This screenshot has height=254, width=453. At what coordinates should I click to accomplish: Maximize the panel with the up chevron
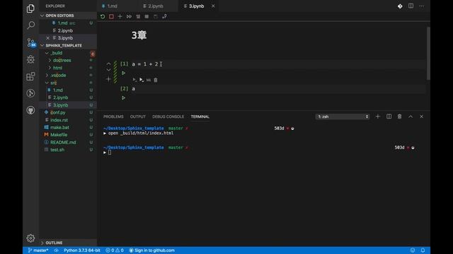click(x=411, y=116)
